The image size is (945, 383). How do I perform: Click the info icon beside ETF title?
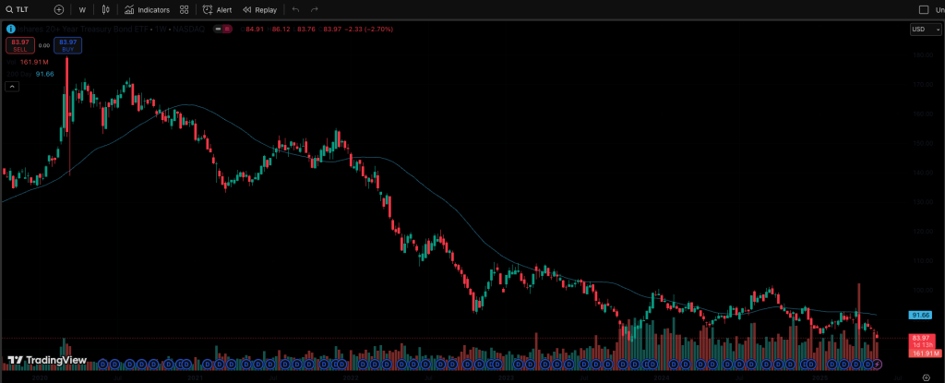coord(10,30)
